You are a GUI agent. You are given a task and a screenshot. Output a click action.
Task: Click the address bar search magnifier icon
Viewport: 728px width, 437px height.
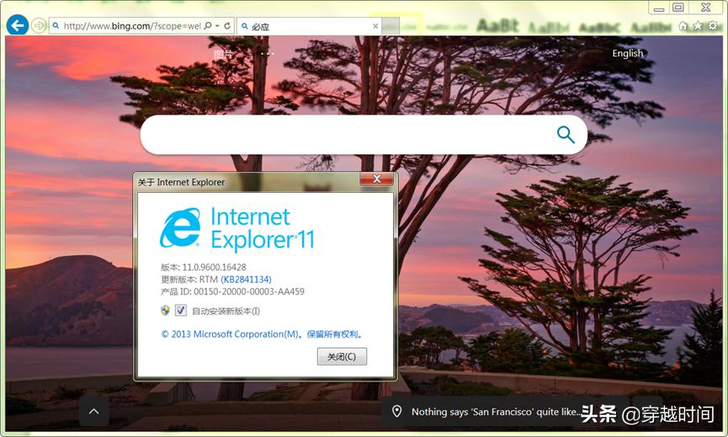coord(208,25)
